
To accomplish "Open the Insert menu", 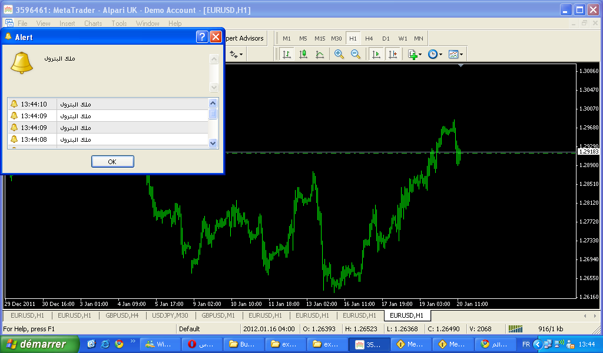I will (67, 24).
